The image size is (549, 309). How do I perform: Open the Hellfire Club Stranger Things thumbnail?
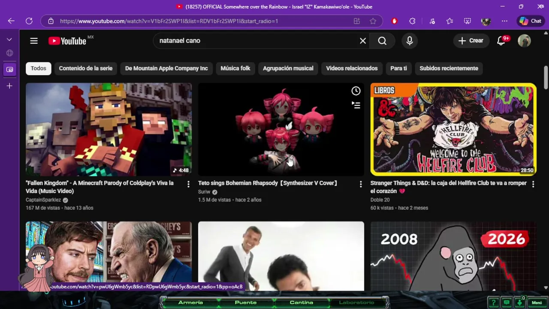[x=453, y=129]
